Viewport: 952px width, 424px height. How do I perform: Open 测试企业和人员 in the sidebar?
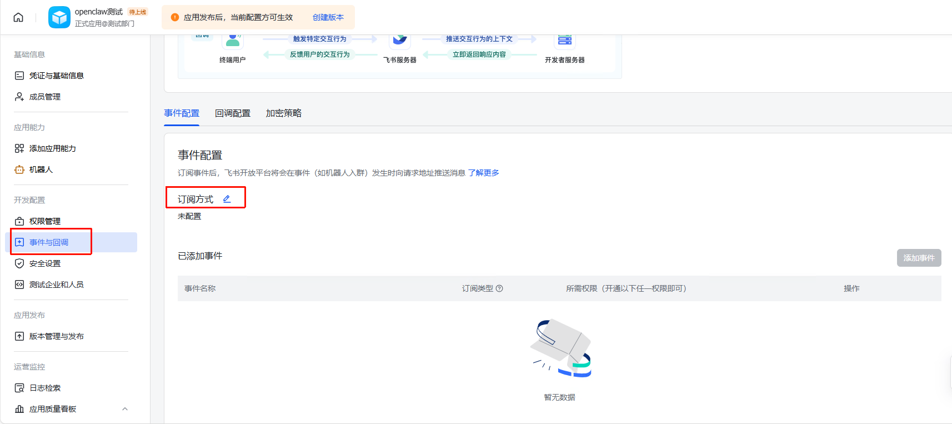(x=56, y=285)
